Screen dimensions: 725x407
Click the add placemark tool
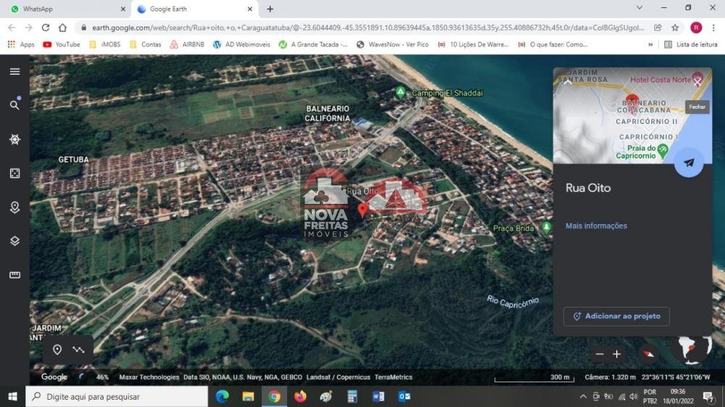[x=57, y=350]
